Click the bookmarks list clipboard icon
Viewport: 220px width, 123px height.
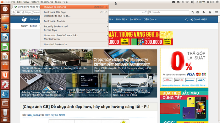click(198, 12)
